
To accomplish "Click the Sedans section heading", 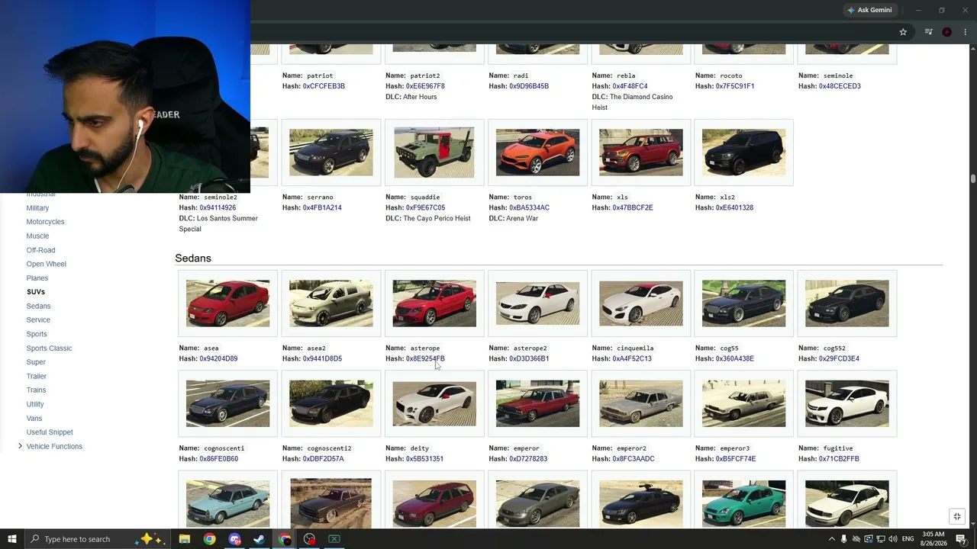I will (x=193, y=258).
